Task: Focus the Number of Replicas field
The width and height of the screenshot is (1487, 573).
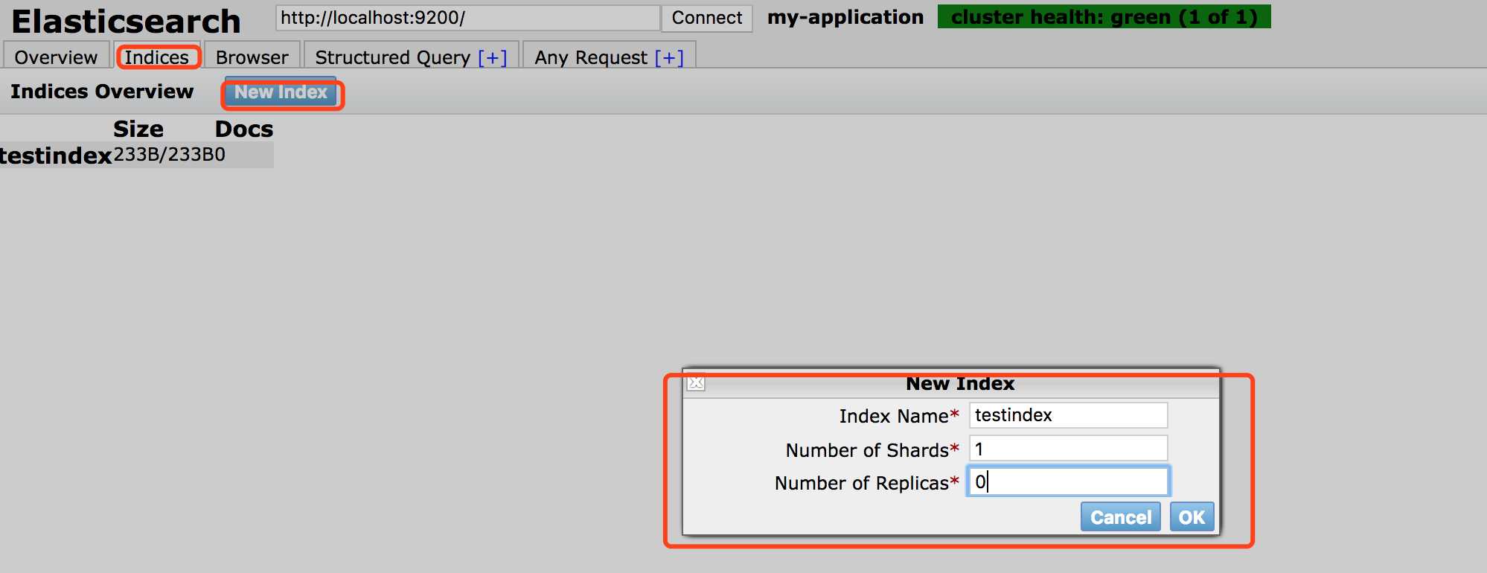Action: click(1068, 481)
